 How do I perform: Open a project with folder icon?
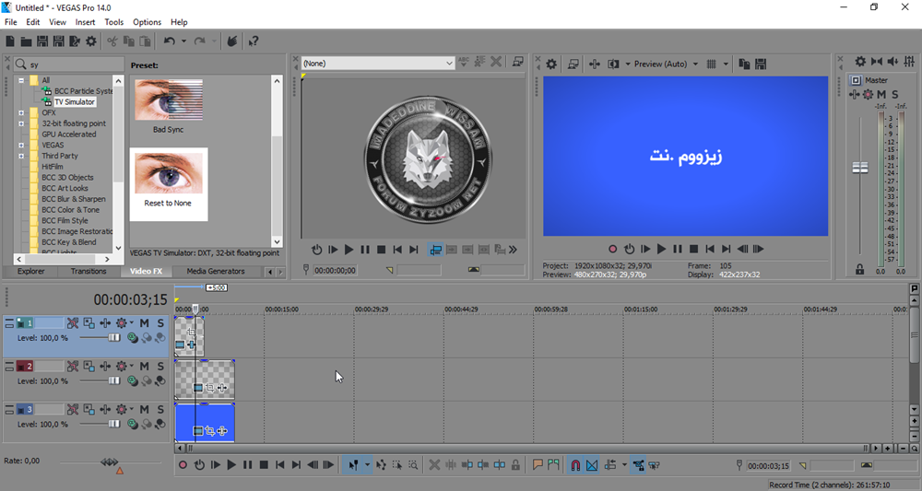point(26,41)
